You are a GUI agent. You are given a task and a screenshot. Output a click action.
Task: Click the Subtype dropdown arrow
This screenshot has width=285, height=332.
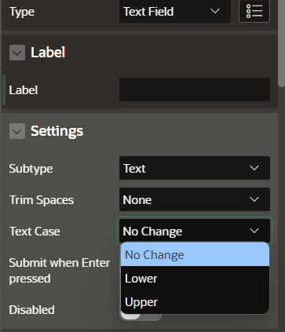click(x=254, y=168)
